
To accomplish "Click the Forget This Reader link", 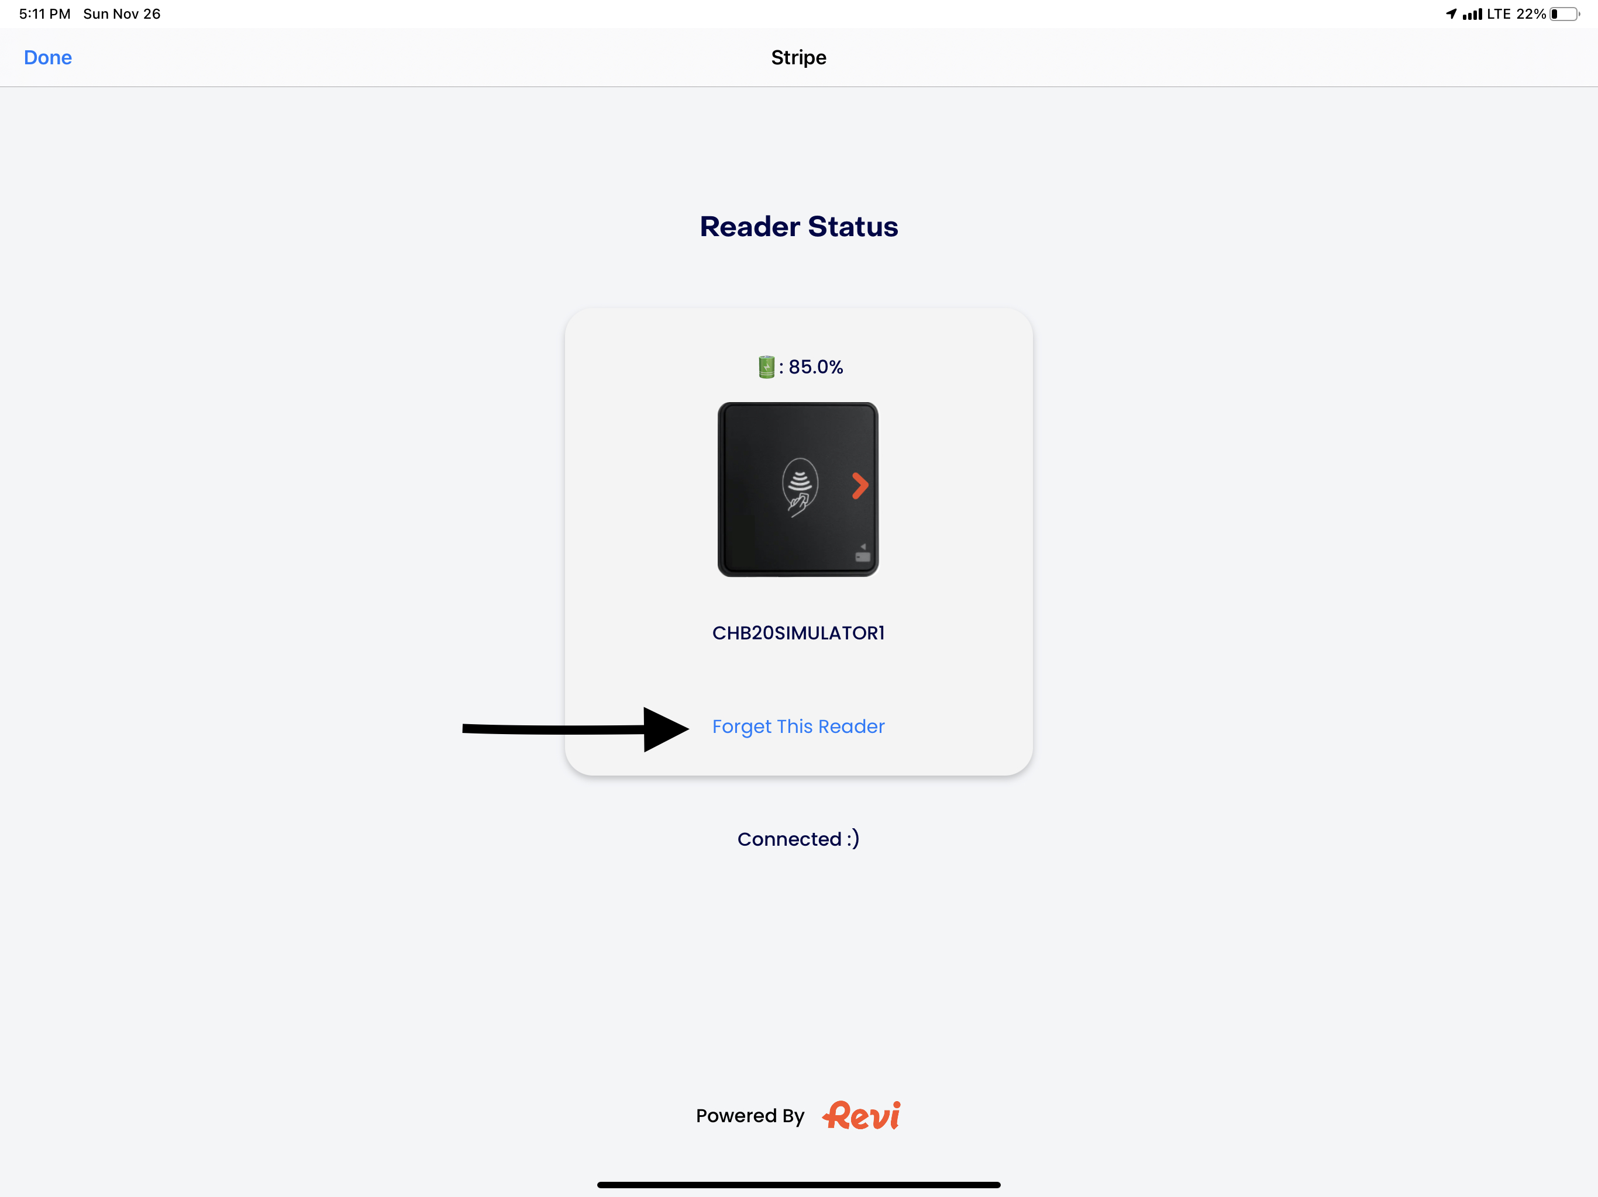I will coord(798,726).
